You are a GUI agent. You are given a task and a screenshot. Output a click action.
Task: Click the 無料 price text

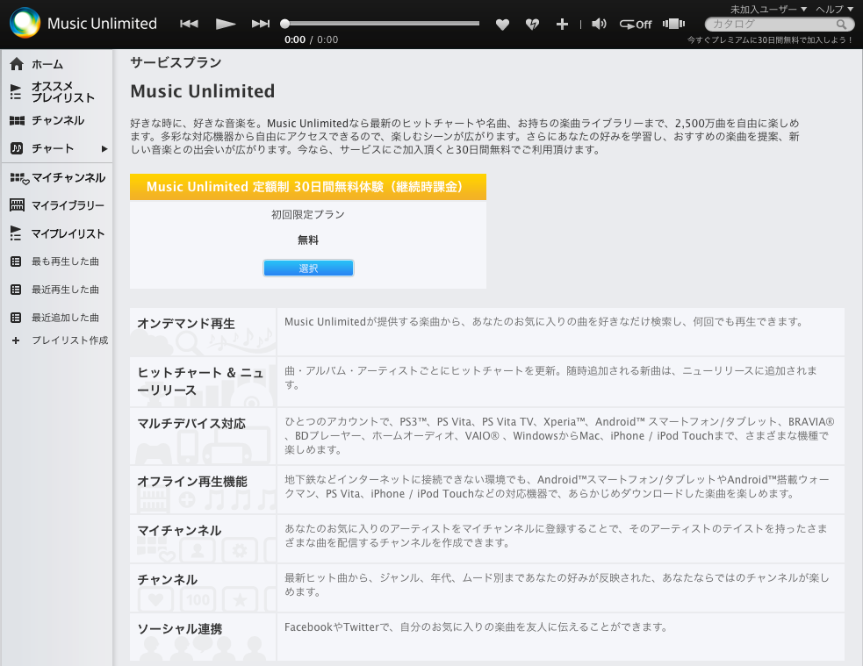click(307, 240)
